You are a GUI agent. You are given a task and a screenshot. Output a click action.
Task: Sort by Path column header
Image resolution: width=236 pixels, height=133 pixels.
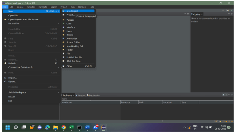coord(151,103)
